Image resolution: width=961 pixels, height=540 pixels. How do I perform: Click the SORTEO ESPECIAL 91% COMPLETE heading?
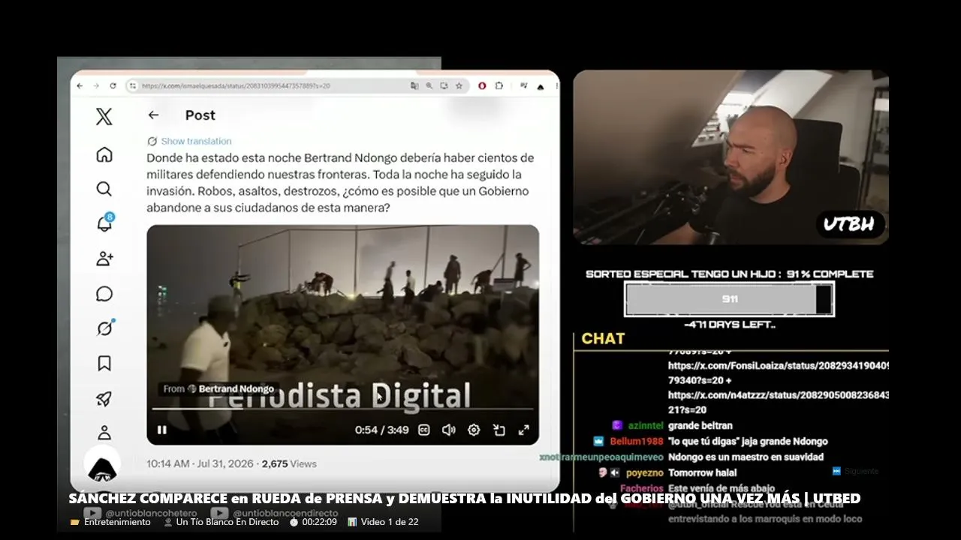730,274
